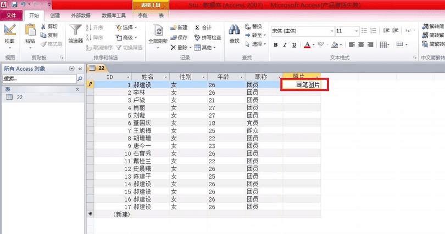Image resolution: width=445 pixels, height=234 pixels.
Task: Click the Totals (合计) sigma icon
Action: tap(197, 27)
